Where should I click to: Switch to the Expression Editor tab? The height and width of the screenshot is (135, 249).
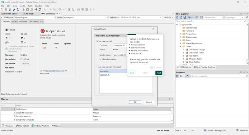(x=9, y=14)
